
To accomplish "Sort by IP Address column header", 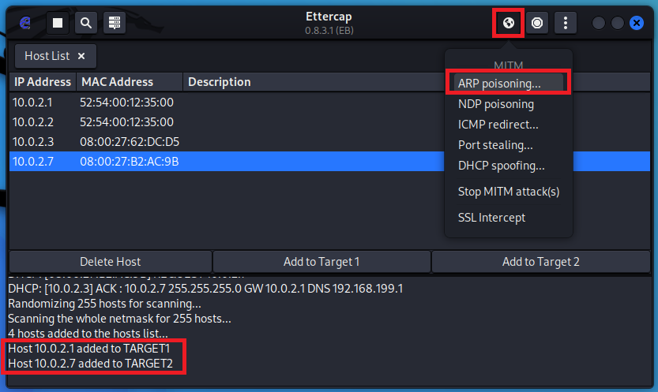I will (43, 82).
